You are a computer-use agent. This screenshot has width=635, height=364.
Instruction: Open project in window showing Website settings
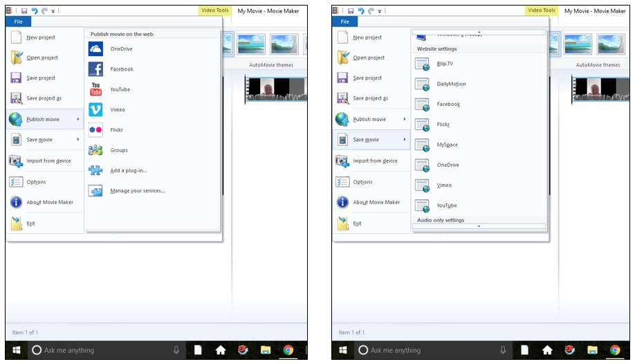tap(371, 57)
